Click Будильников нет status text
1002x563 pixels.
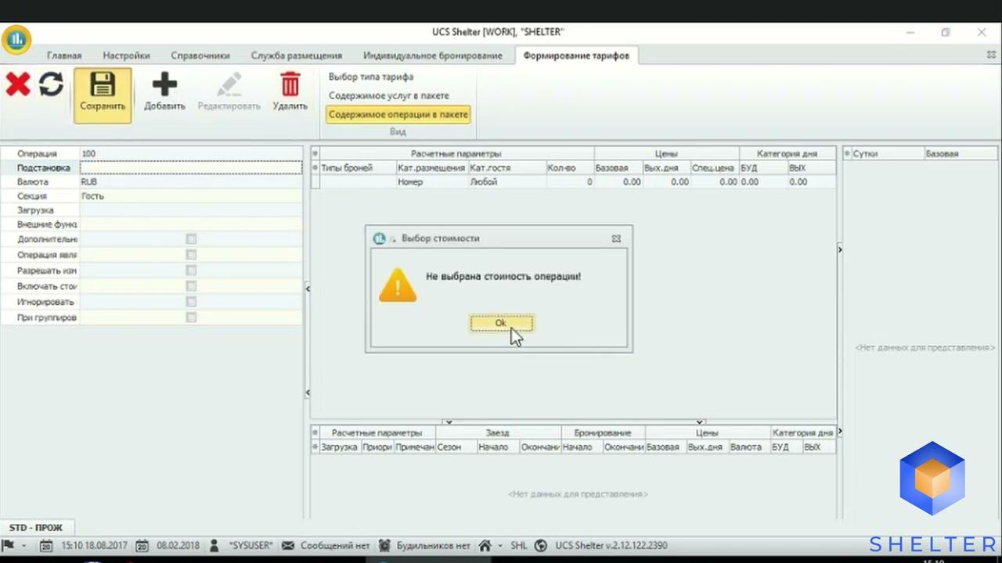(x=433, y=546)
